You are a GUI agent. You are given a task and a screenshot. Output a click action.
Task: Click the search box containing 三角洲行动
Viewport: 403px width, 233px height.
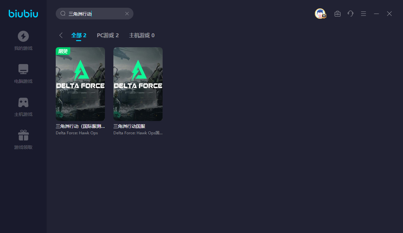[95, 14]
